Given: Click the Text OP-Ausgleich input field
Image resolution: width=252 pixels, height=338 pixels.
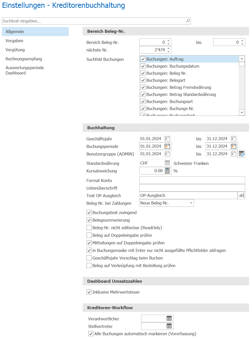Looking at the screenshot, I should [x=188, y=195].
